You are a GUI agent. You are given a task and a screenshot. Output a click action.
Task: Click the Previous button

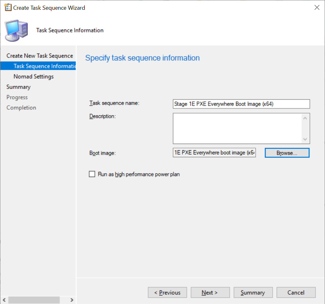pos(167,292)
